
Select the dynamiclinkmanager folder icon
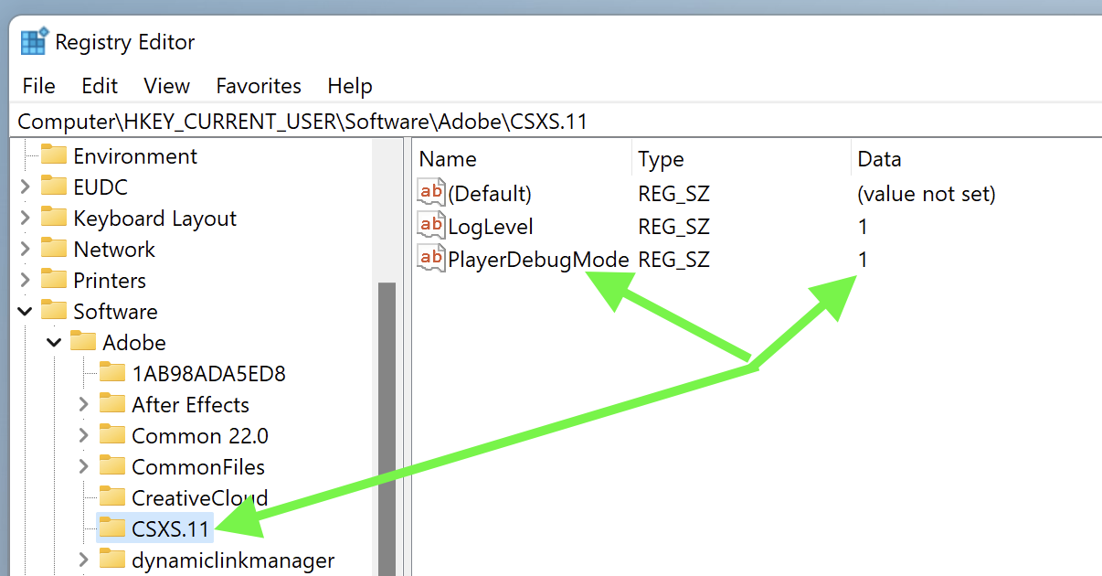[x=112, y=560]
